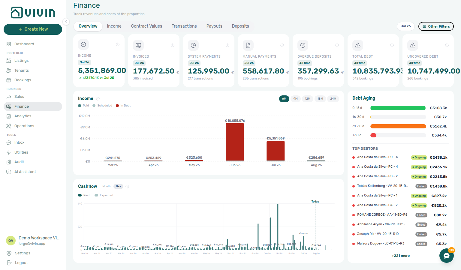
Task: Click the Income card info icon
Action: click(118, 44)
